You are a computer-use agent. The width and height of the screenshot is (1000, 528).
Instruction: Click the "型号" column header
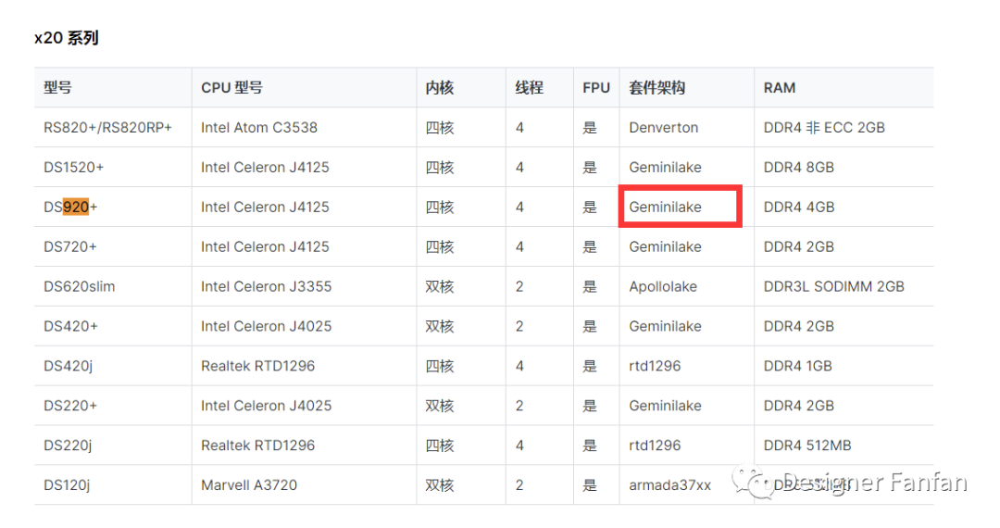coord(57,88)
